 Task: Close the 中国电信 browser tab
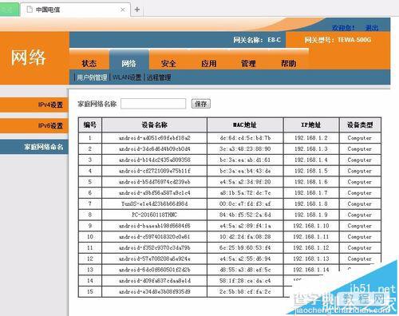[123, 10]
